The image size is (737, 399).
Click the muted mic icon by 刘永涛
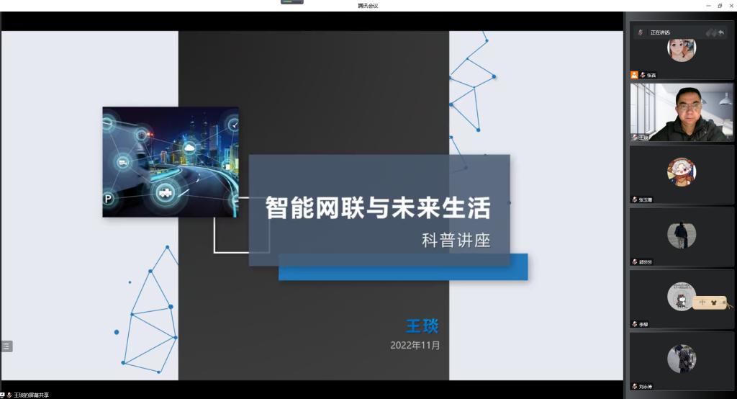(635, 386)
